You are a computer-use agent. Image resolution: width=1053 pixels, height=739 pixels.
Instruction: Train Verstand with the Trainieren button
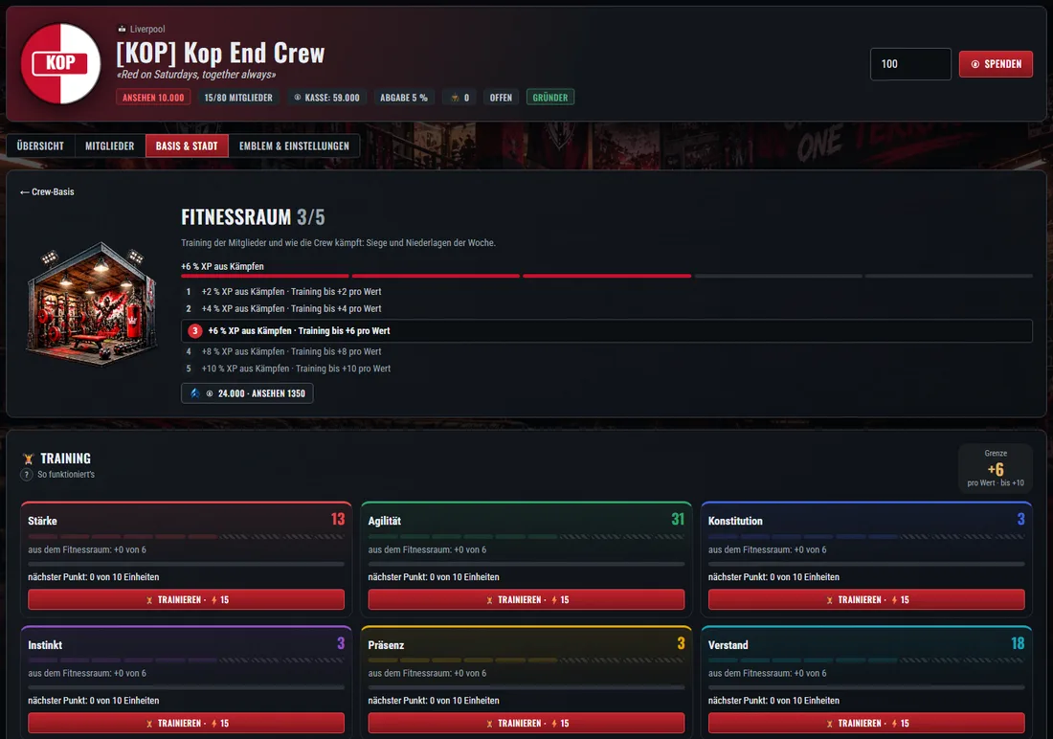[x=866, y=723]
